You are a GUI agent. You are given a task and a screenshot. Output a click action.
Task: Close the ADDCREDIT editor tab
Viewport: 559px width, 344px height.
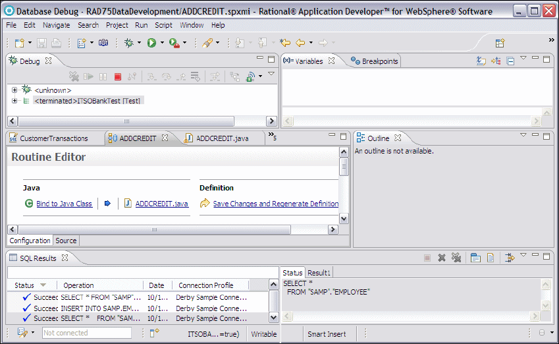[165, 138]
